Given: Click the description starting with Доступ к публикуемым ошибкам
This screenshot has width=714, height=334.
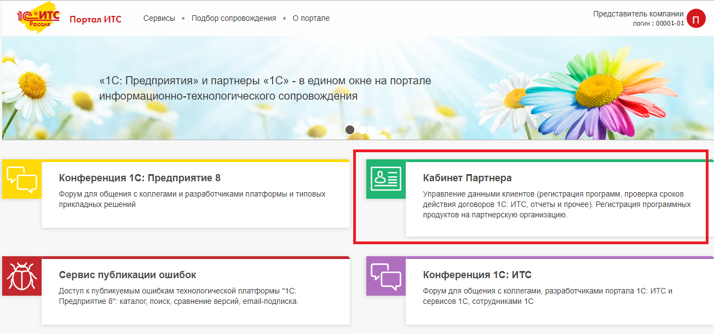Looking at the screenshot, I should tap(178, 296).
